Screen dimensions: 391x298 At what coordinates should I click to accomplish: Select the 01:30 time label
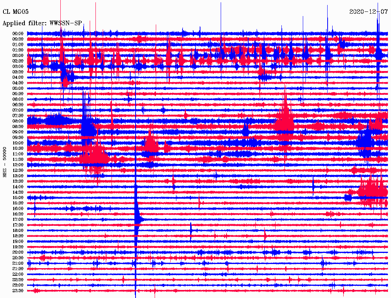point(18,50)
